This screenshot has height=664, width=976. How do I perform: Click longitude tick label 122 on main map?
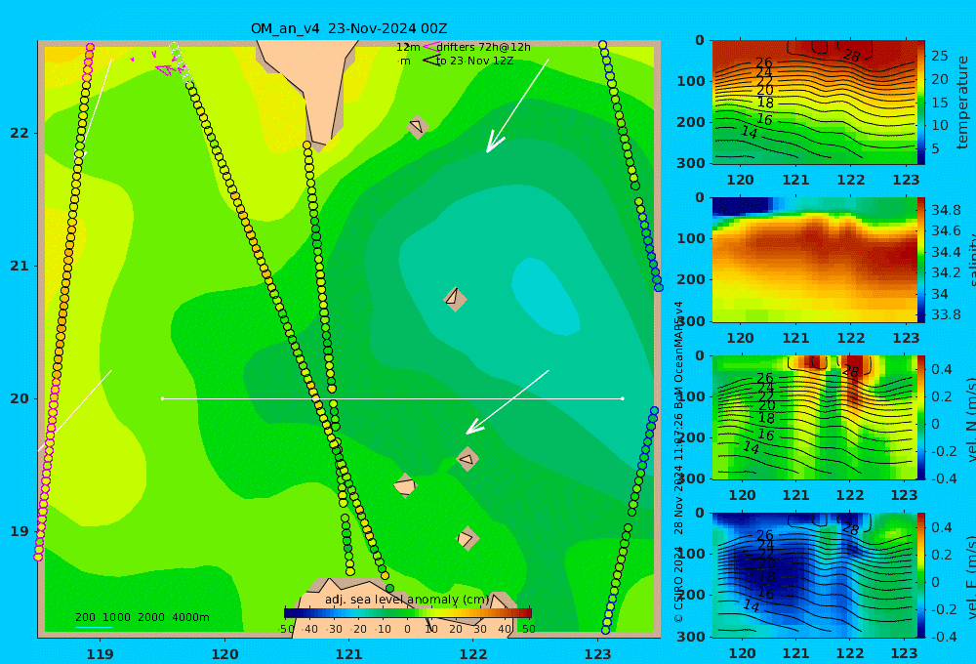[473, 654]
